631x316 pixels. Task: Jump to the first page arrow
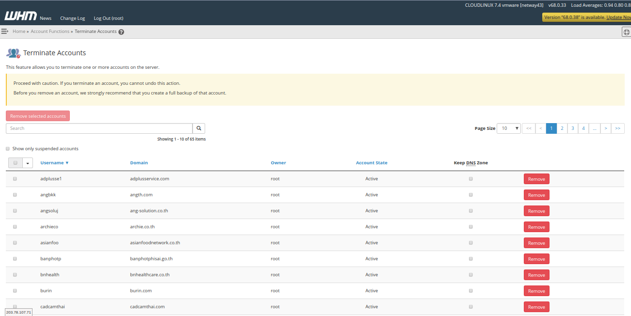[529, 128]
